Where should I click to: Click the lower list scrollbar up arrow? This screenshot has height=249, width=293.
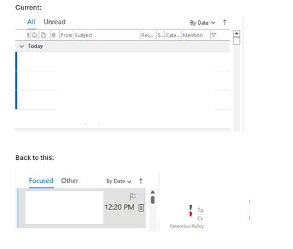[x=153, y=192]
